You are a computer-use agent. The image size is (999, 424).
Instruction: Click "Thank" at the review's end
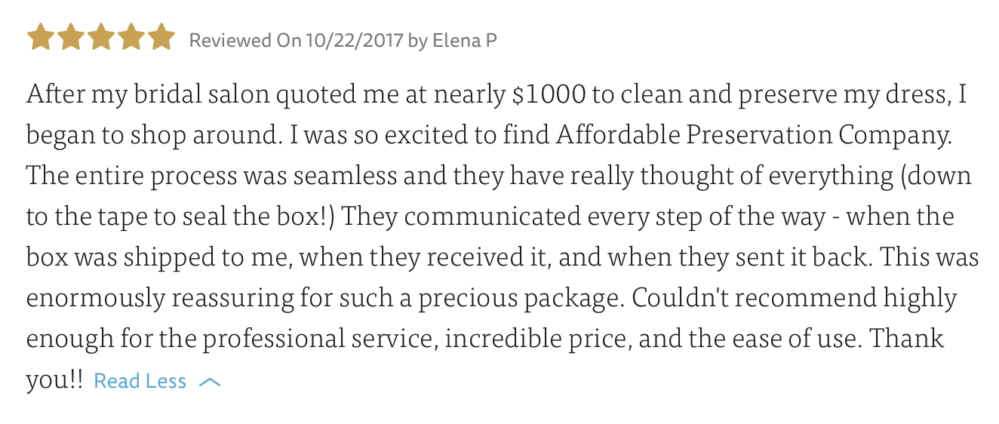(x=906, y=339)
